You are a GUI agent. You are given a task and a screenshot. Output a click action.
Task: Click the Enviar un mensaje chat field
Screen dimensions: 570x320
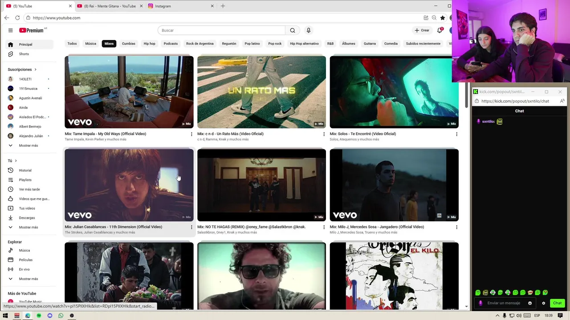504,303
